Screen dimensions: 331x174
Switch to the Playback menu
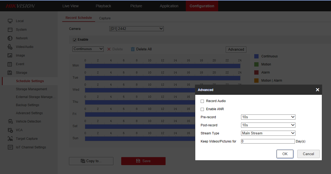tap(103, 6)
